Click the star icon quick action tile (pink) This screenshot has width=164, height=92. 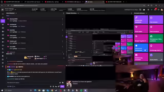pyautogui.click(x=156, y=29)
